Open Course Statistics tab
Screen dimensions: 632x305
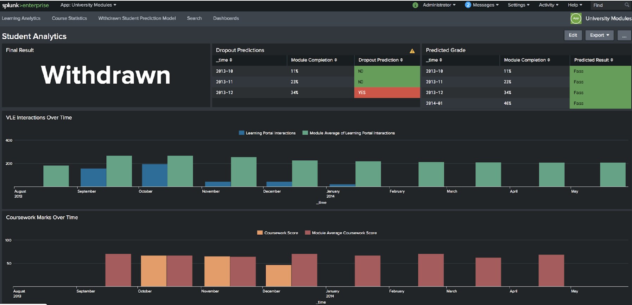click(x=69, y=18)
